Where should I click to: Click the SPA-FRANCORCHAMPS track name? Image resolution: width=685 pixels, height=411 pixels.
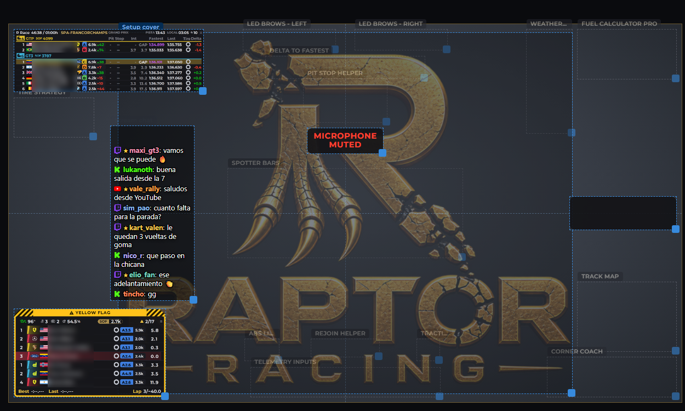[84, 33]
